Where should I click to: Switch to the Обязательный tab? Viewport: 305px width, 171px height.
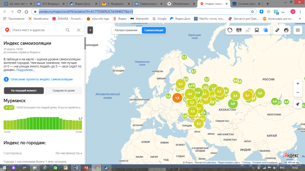point(181,4)
